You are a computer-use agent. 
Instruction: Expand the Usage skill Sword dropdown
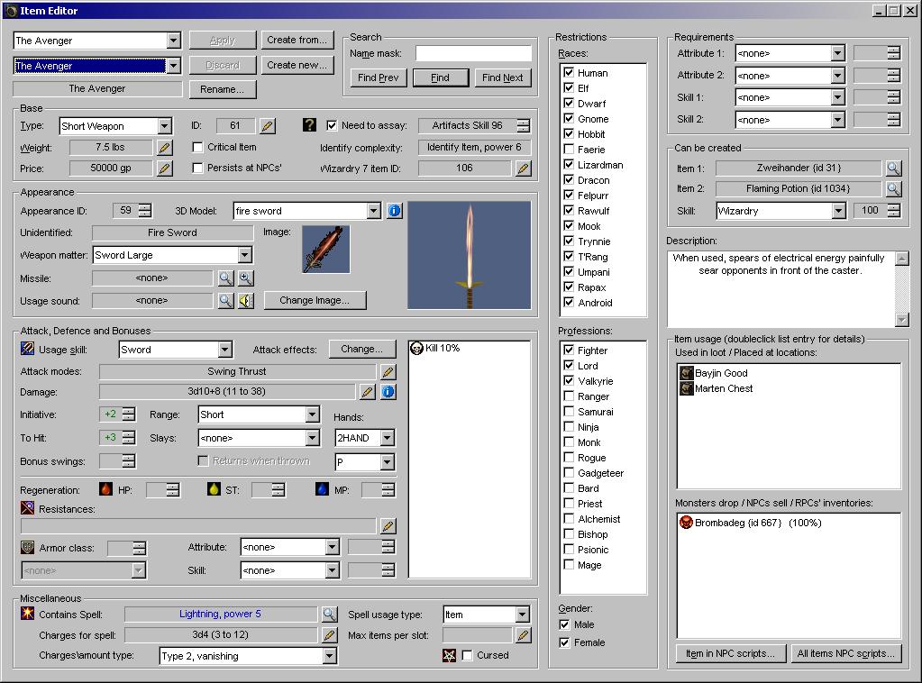224,350
